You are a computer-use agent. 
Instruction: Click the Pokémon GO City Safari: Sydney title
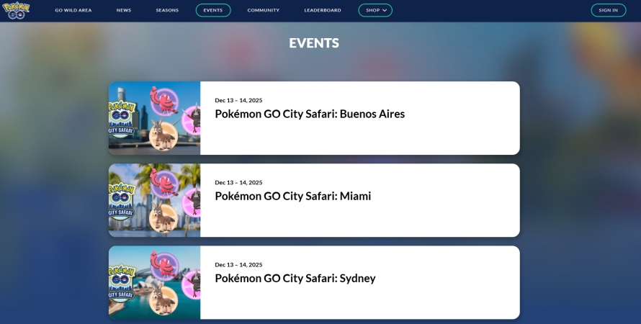click(x=295, y=278)
